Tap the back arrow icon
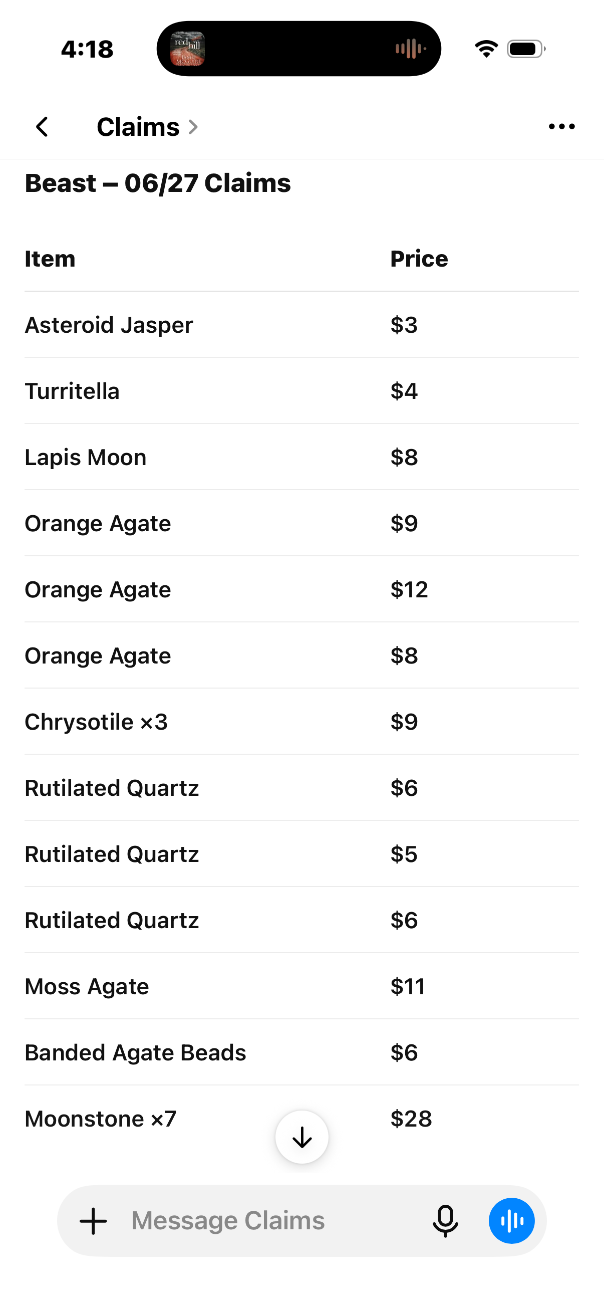The image size is (604, 1314). [x=42, y=126]
